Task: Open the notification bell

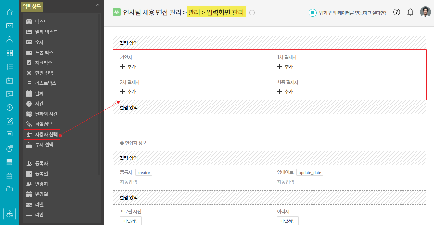Action: (x=410, y=12)
